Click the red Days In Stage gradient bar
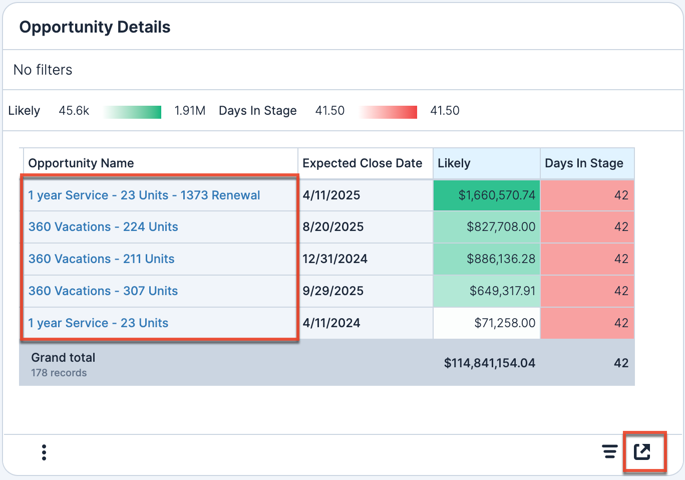 pyautogui.click(x=388, y=112)
